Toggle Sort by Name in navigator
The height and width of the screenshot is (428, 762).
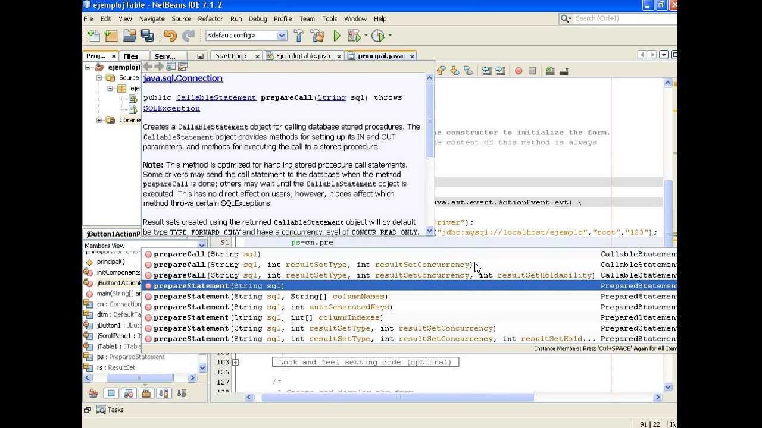(164, 393)
